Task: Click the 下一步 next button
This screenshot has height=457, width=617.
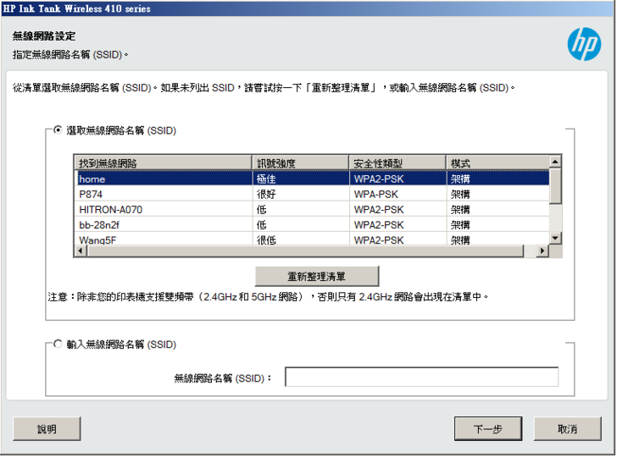Action: (488, 429)
